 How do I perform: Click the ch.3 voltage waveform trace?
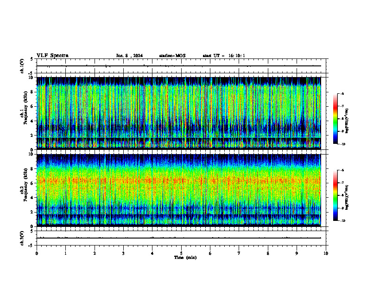178,238
